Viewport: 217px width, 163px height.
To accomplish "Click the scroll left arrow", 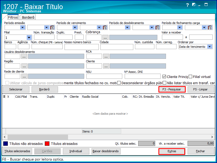I will 5,137.
